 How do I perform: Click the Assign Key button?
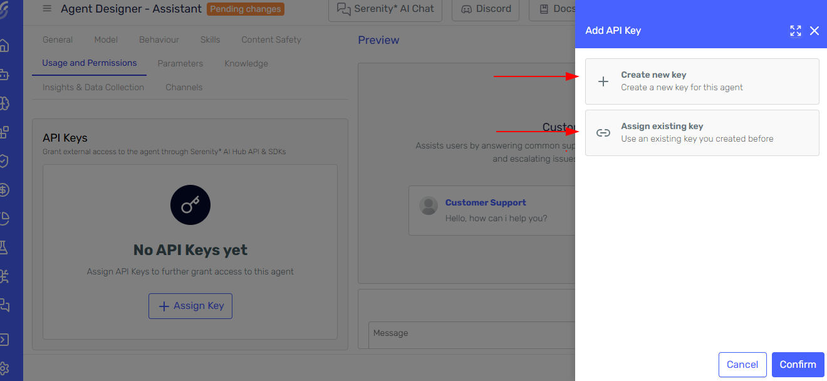point(190,306)
